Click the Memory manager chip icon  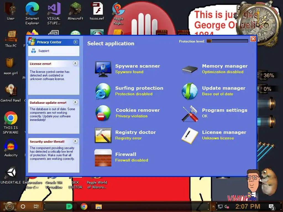(190, 70)
